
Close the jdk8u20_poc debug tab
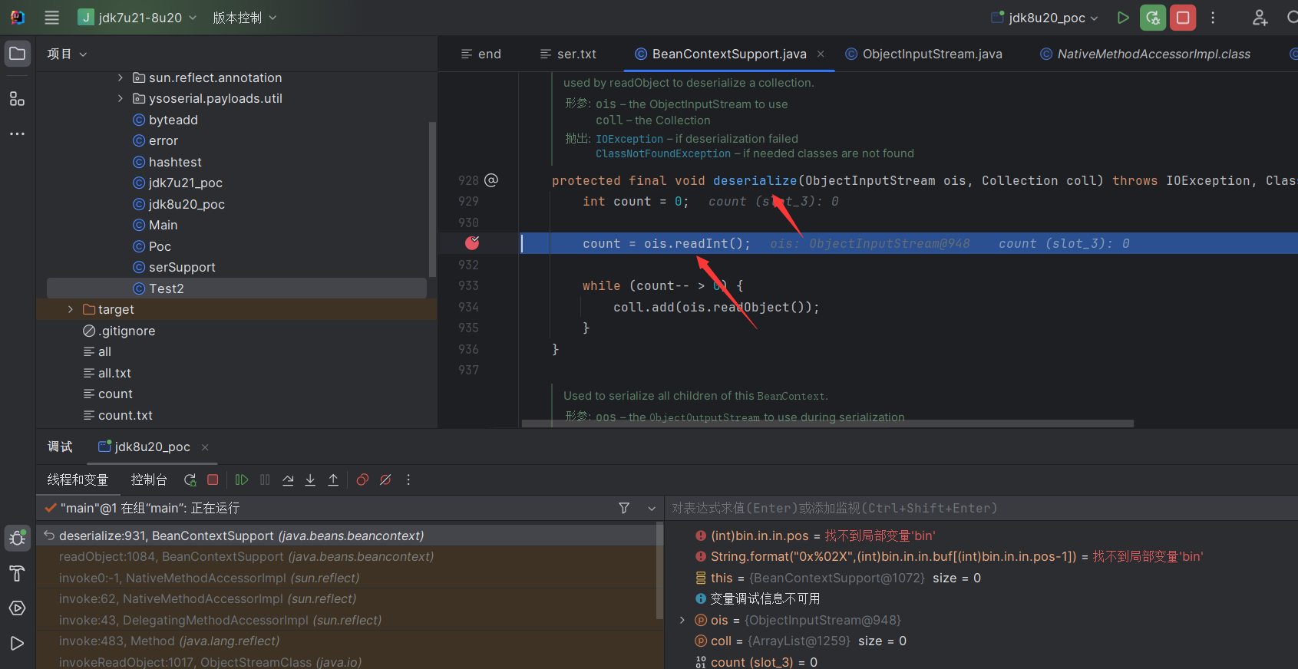tap(205, 447)
